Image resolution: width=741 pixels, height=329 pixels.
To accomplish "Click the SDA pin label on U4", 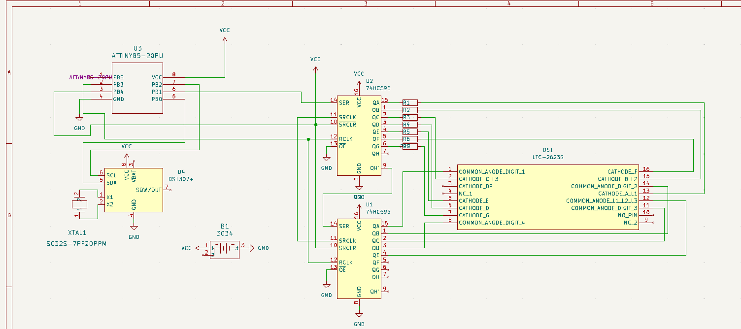I will (111, 183).
